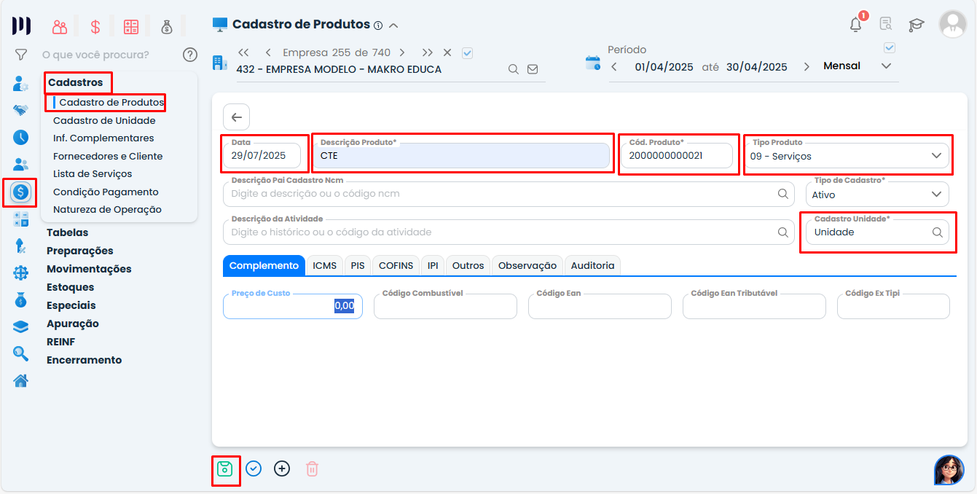The width and height of the screenshot is (977, 494).
Task: Open the Auditoria tab
Action: pos(592,266)
